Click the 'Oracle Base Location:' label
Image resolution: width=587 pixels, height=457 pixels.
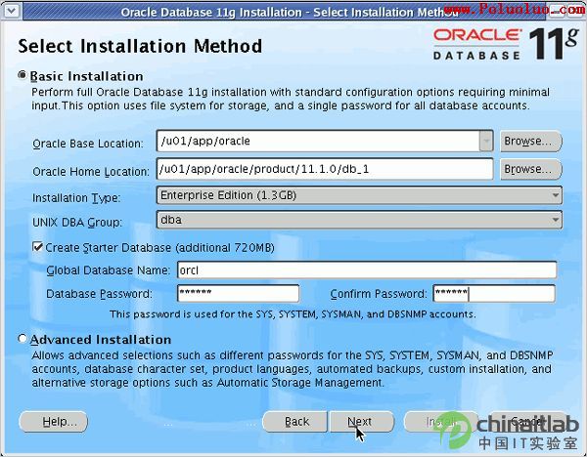88,144
